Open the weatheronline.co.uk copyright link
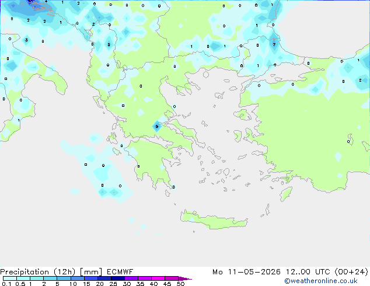 point(321,281)
